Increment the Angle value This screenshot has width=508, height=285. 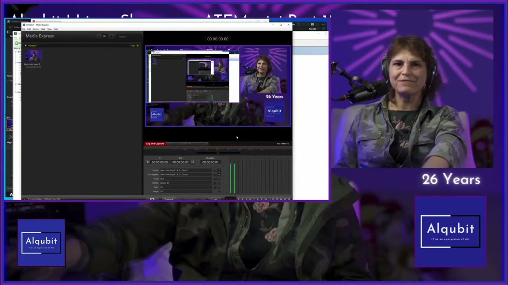pyautogui.click(x=219, y=191)
